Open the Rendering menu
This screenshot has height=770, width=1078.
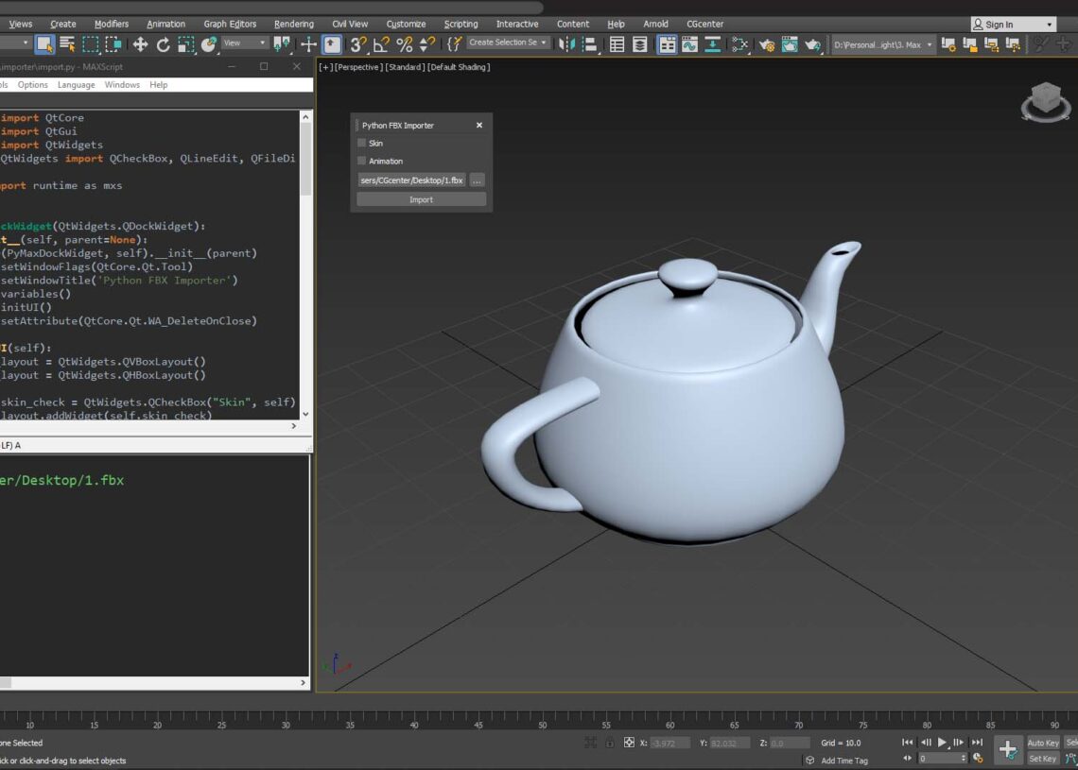click(293, 24)
